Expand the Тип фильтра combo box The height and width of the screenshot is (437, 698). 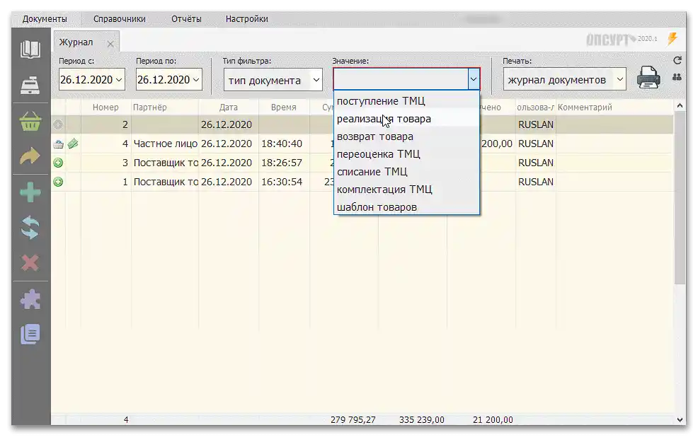pyautogui.click(x=316, y=80)
